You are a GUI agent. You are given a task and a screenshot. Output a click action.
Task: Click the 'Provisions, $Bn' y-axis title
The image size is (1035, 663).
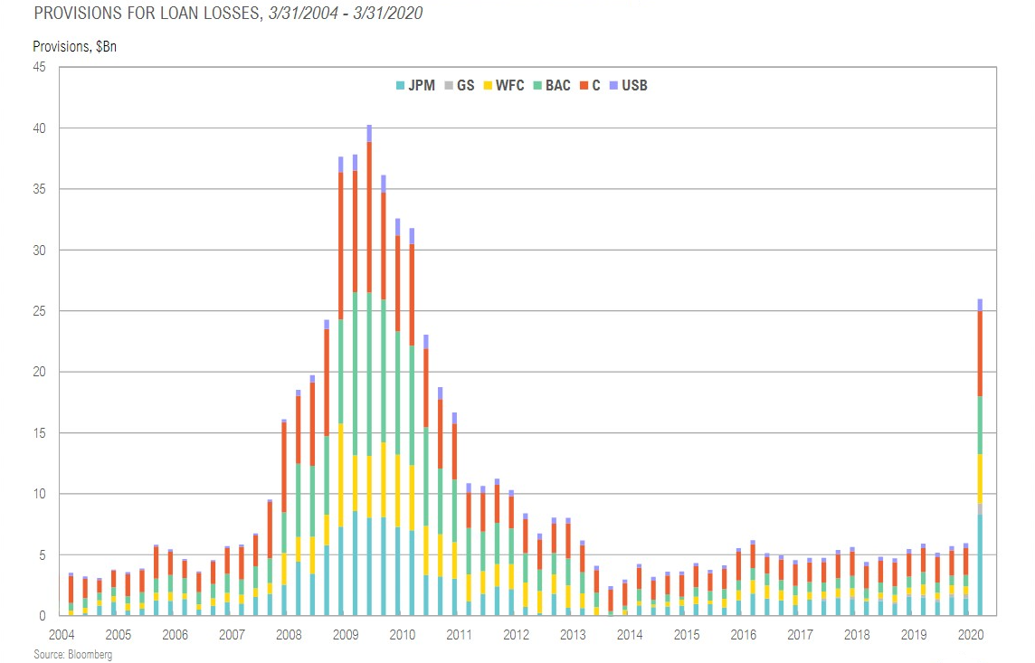74,46
